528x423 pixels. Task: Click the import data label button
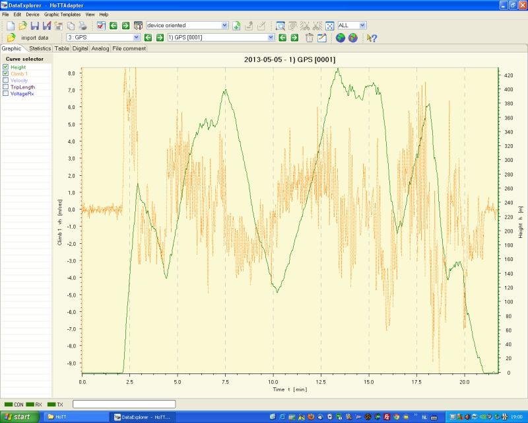(35, 38)
